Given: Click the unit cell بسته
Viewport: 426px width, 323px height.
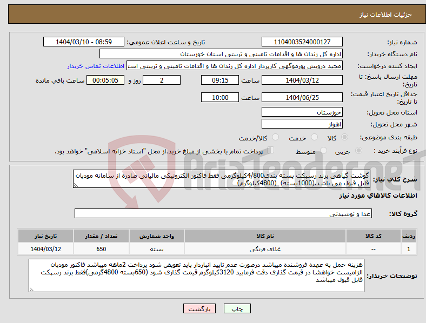Looking at the screenshot, I should [x=157, y=249].
